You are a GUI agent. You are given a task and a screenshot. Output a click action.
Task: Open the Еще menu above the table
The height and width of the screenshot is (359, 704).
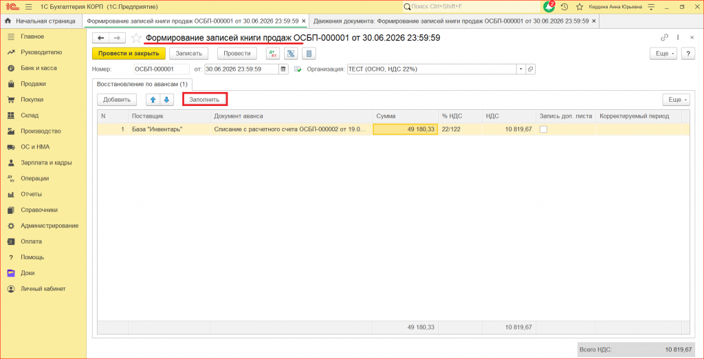point(676,100)
